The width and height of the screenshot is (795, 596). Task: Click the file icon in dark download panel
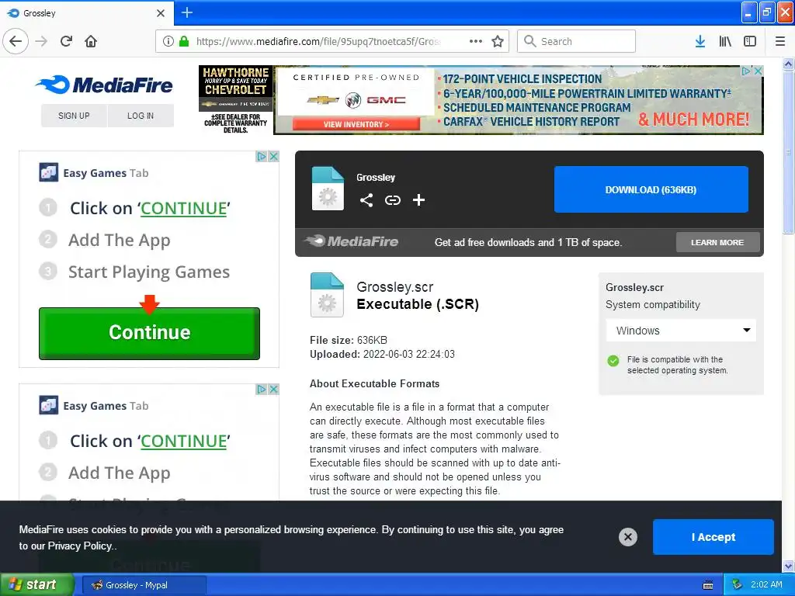pos(328,189)
